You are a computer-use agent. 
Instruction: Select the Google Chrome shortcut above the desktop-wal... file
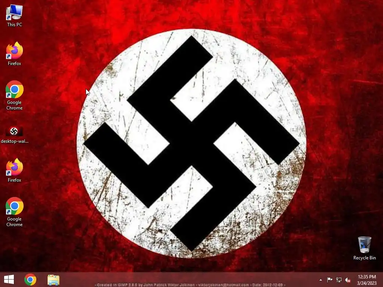coord(15,95)
